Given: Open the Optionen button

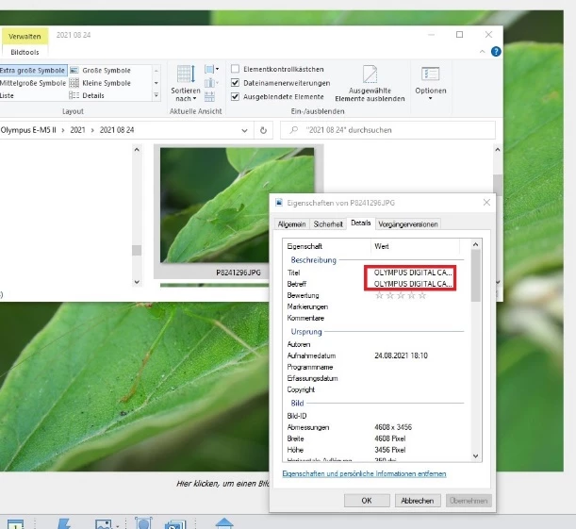Looking at the screenshot, I should click(431, 83).
